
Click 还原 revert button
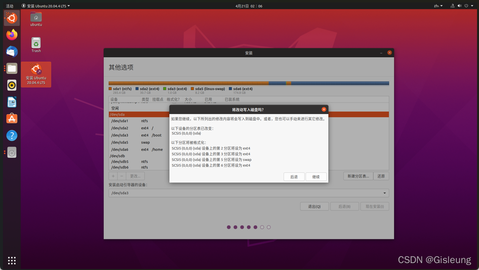pyautogui.click(x=381, y=176)
